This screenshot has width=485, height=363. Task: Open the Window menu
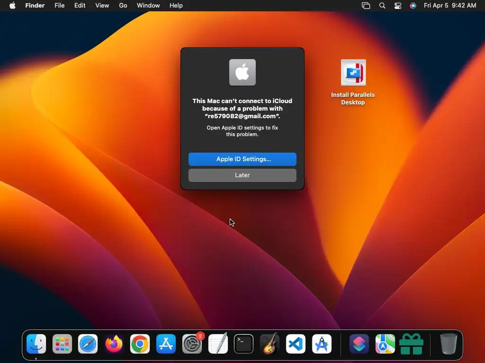click(148, 6)
